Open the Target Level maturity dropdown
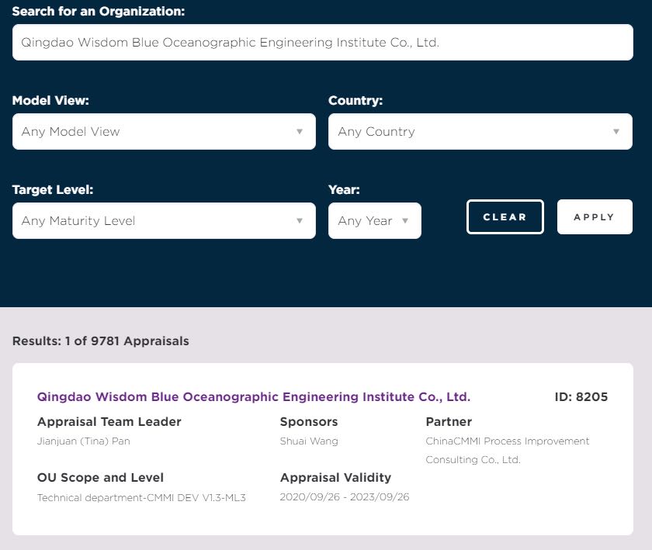 click(164, 221)
